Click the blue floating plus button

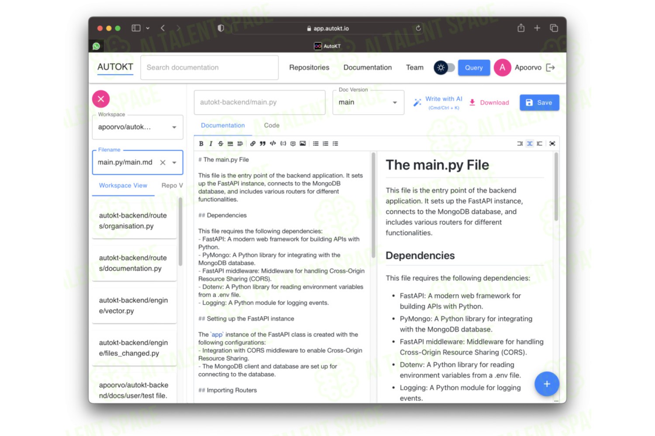coord(547,384)
